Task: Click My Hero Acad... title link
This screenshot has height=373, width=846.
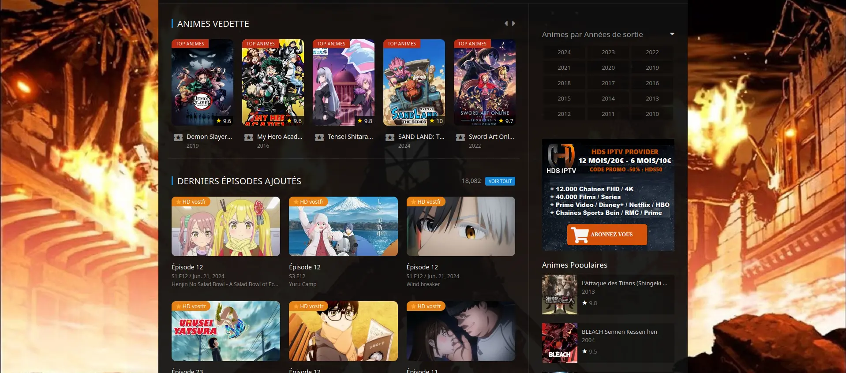Action: (x=280, y=137)
